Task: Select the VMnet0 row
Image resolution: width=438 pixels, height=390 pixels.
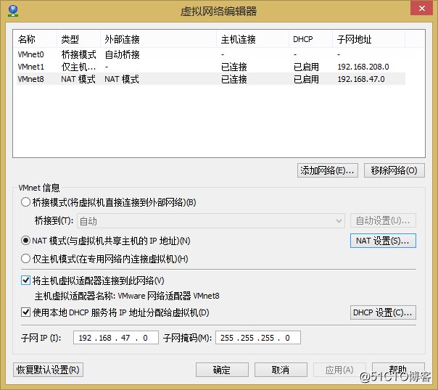Action: [211, 54]
